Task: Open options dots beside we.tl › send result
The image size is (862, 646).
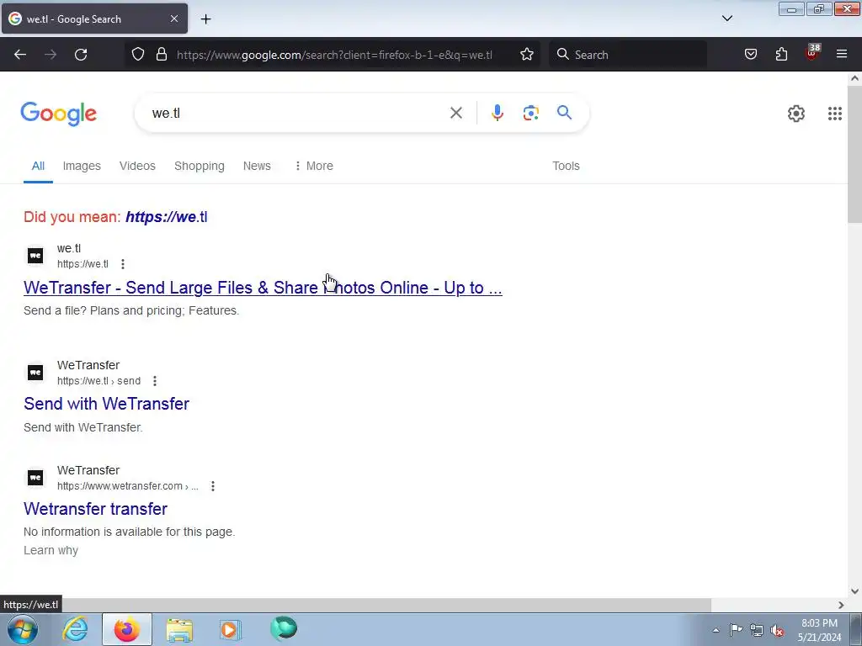Action: [155, 381]
